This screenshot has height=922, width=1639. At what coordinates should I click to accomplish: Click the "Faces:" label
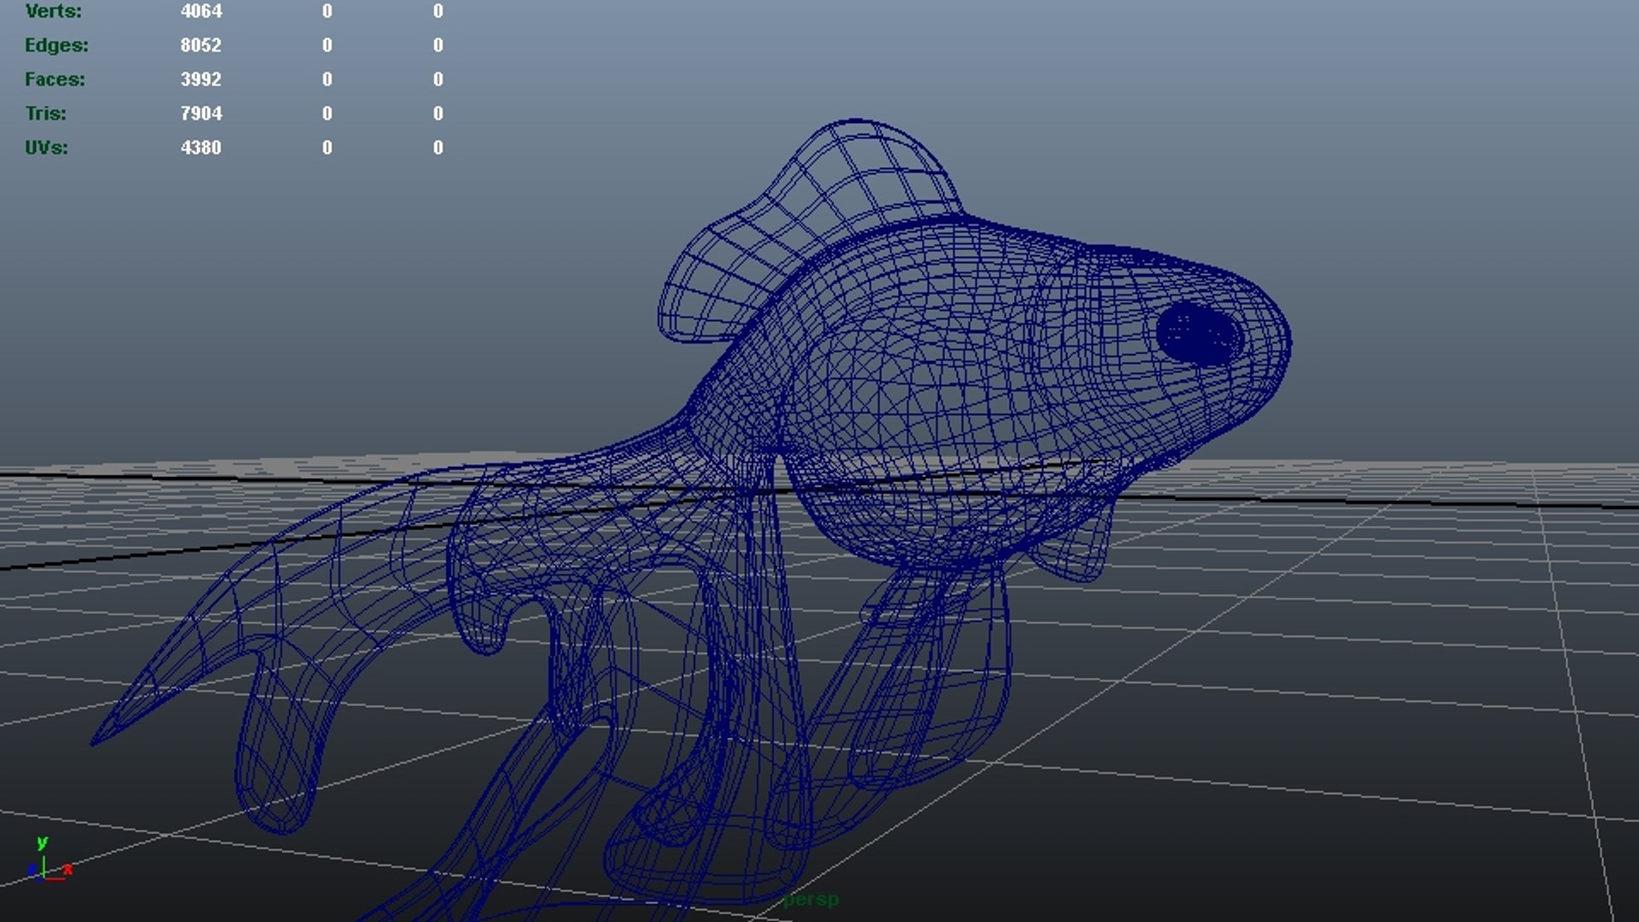55,79
